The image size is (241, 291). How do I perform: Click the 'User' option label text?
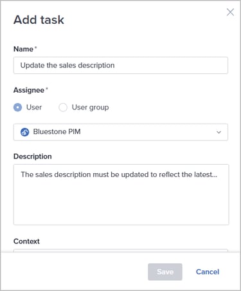34,108
